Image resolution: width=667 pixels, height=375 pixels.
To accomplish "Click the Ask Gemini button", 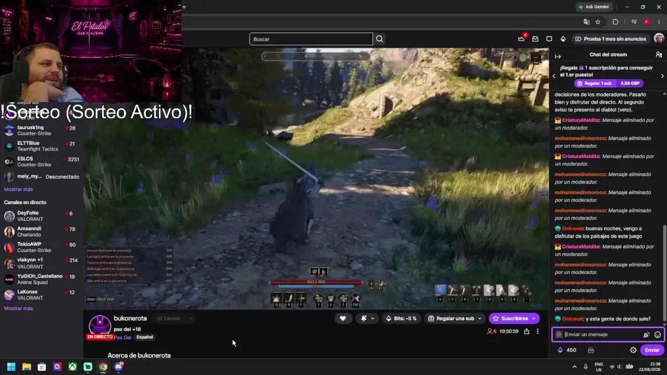I will point(594,7).
